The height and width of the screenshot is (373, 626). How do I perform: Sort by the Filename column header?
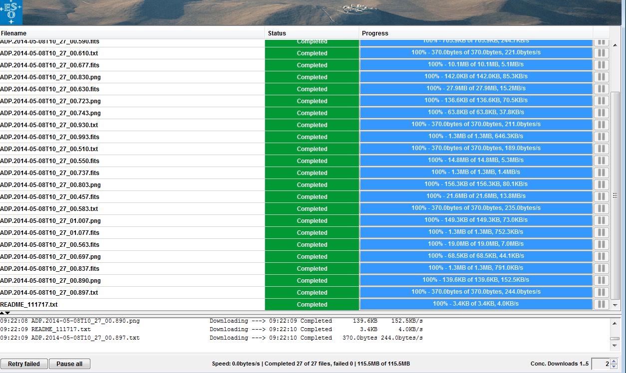132,33
